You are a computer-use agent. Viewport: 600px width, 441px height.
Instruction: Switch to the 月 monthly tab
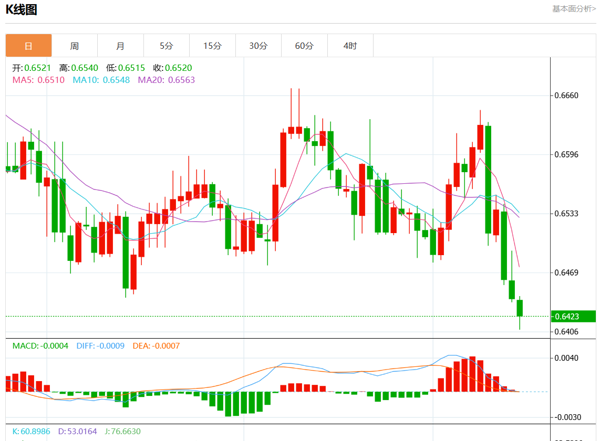tap(120, 46)
